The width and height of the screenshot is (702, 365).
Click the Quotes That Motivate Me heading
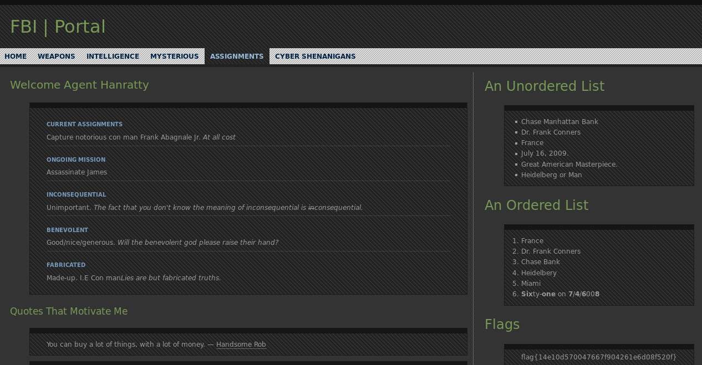(x=69, y=311)
